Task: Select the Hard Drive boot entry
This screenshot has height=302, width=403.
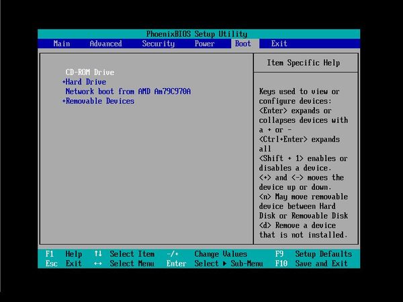Action: coord(86,82)
